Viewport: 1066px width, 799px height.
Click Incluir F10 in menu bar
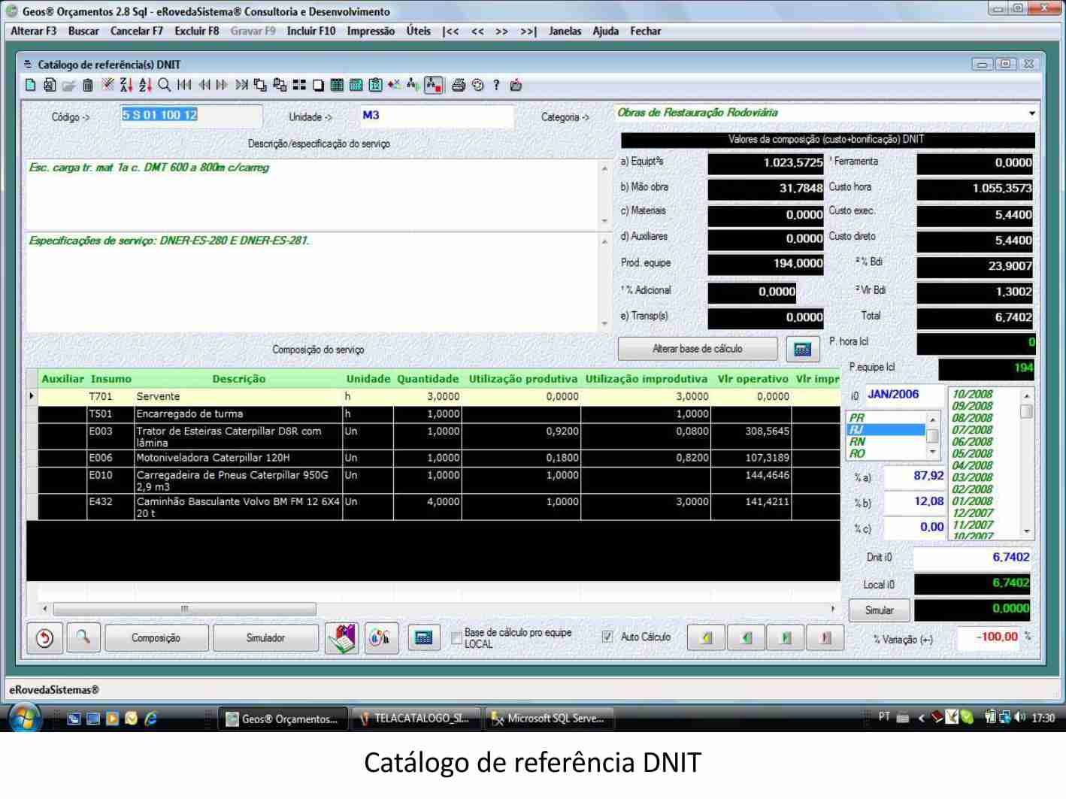tap(311, 31)
